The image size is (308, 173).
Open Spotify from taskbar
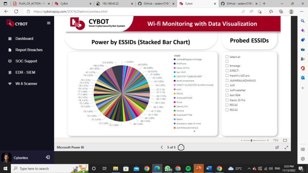[188, 168]
